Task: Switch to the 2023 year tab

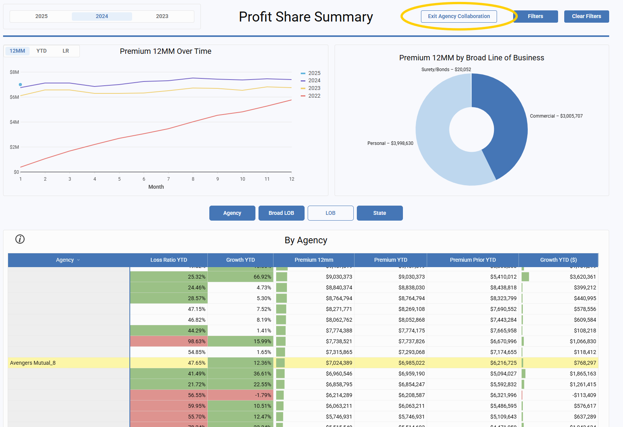Action: click(x=162, y=16)
